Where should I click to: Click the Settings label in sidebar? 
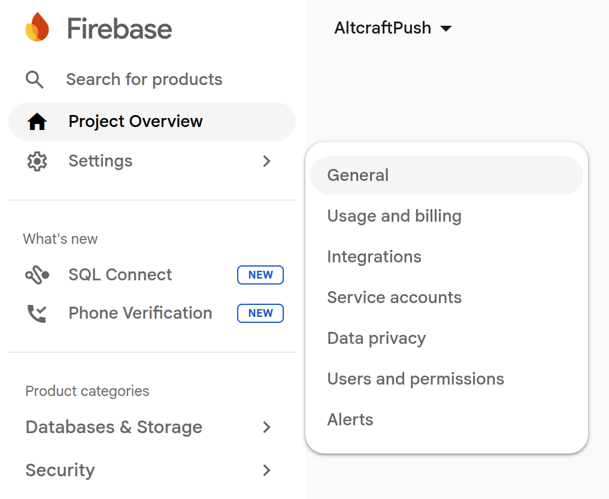(100, 161)
